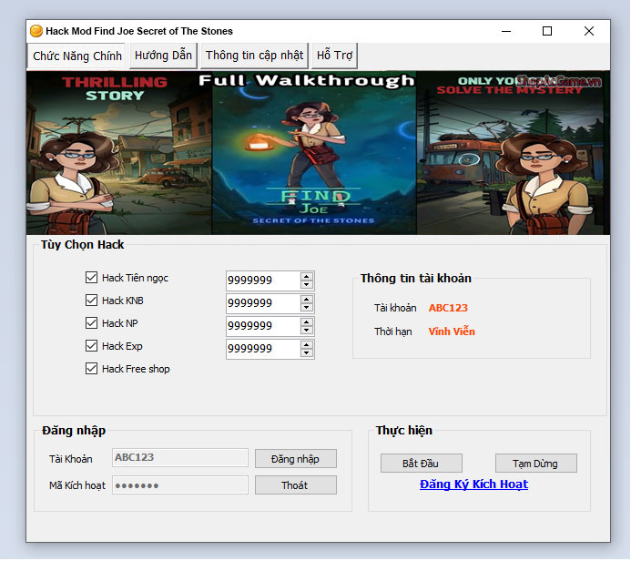This screenshot has height=561, width=631.
Task: Disable the Hack Exp checkbox
Action: click(x=91, y=346)
